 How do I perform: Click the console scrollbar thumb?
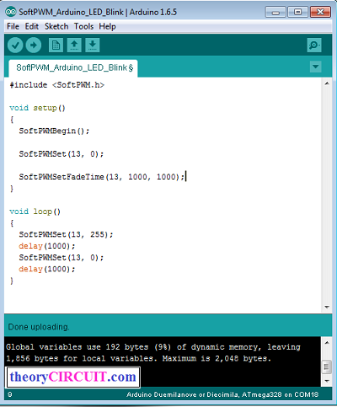point(326,367)
